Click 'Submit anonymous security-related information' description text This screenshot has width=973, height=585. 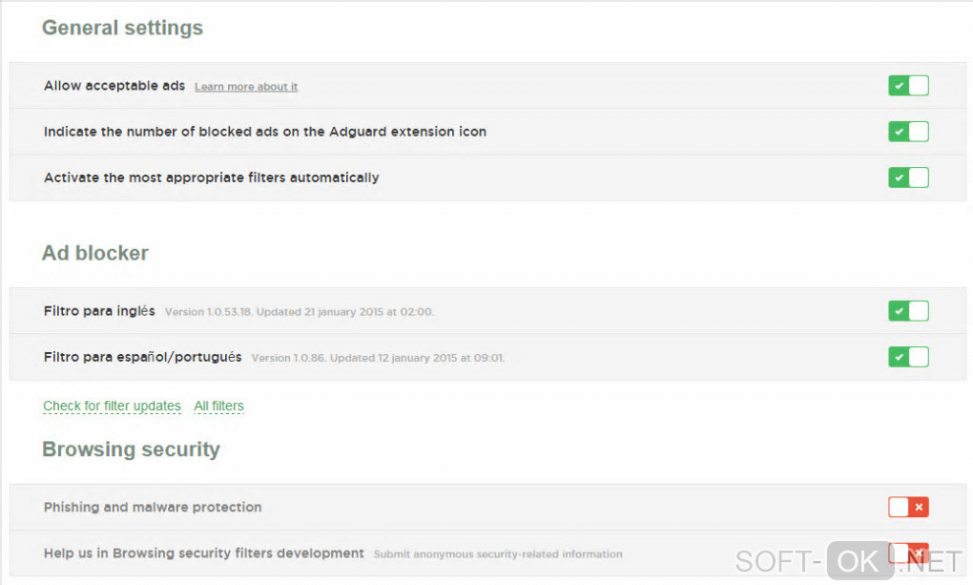498,554
